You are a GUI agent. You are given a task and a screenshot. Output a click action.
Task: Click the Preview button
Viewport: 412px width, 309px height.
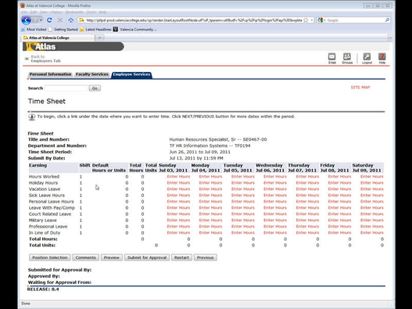pyautogui.click(x=112, y=257)
